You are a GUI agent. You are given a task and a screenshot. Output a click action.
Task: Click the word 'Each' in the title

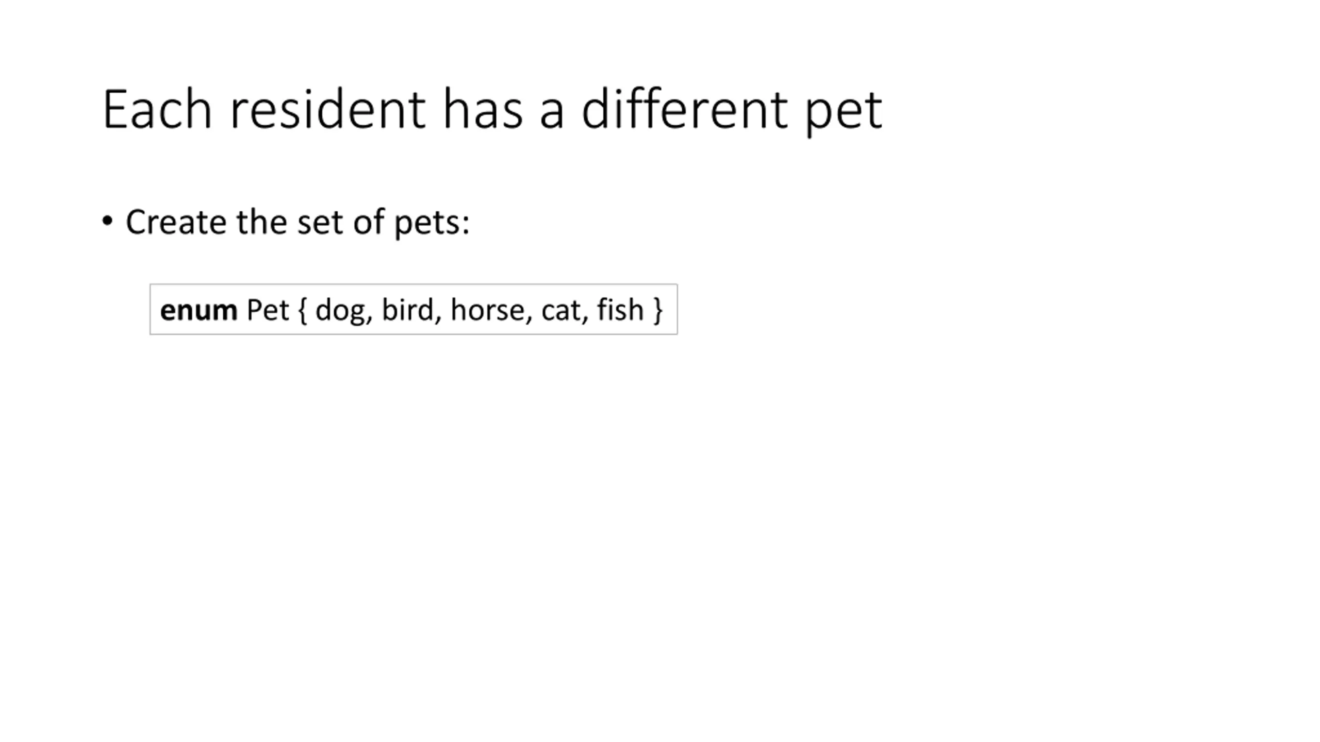click(157, 109)
